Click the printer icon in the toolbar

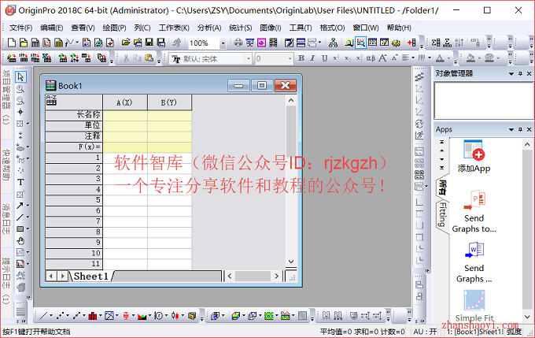pyautogui.click(x=238, y=43)
